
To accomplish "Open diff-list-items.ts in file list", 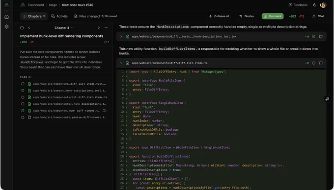I will click(x=70, y=97).
